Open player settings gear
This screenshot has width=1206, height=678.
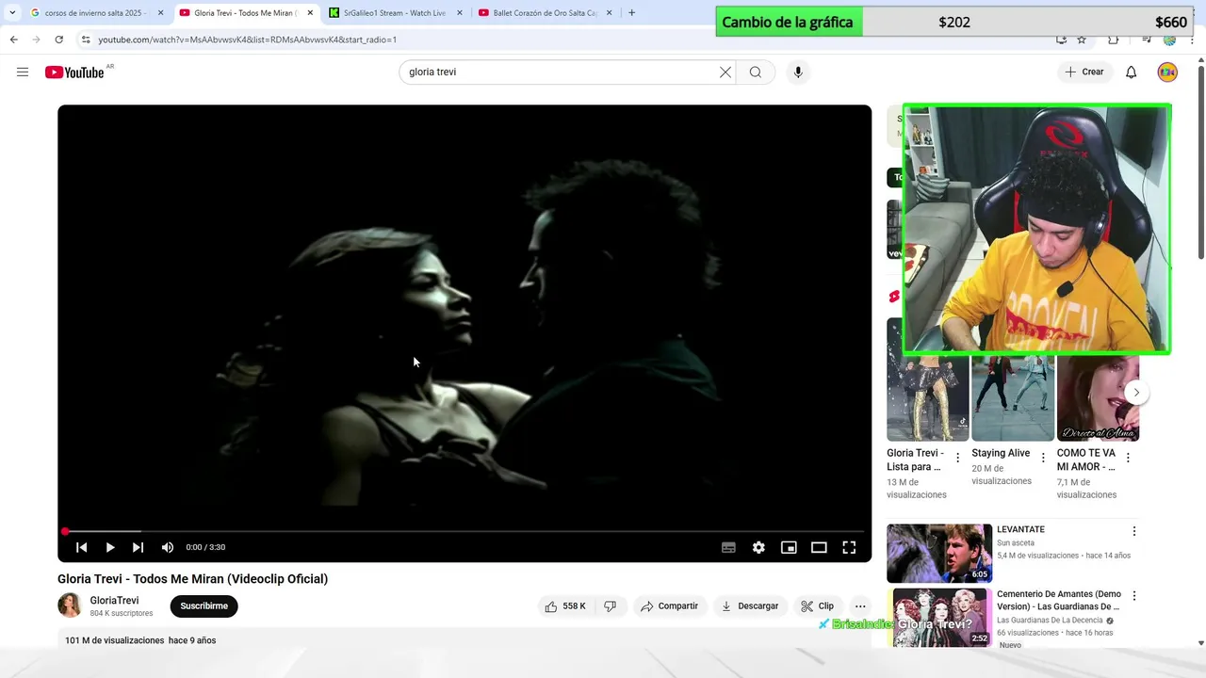coord(758,547)
